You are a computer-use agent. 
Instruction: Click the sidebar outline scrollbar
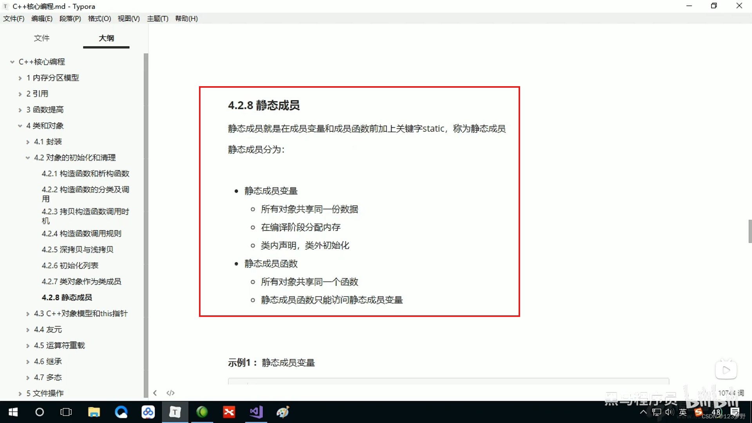[146, 225]
